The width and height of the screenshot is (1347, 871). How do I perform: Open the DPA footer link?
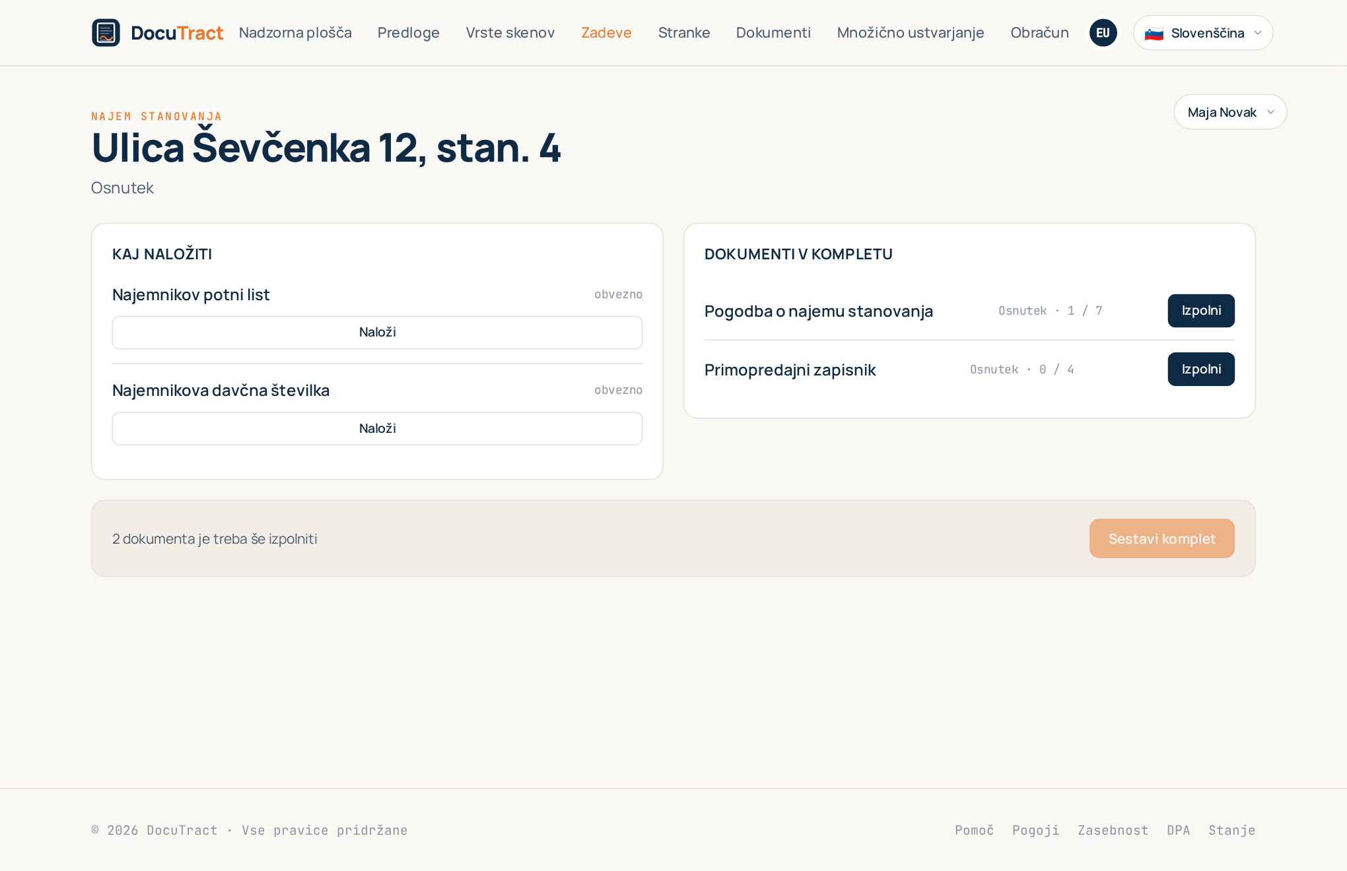[1178, 830]
